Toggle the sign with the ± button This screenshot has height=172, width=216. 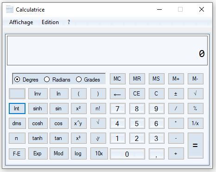point(176,94)
